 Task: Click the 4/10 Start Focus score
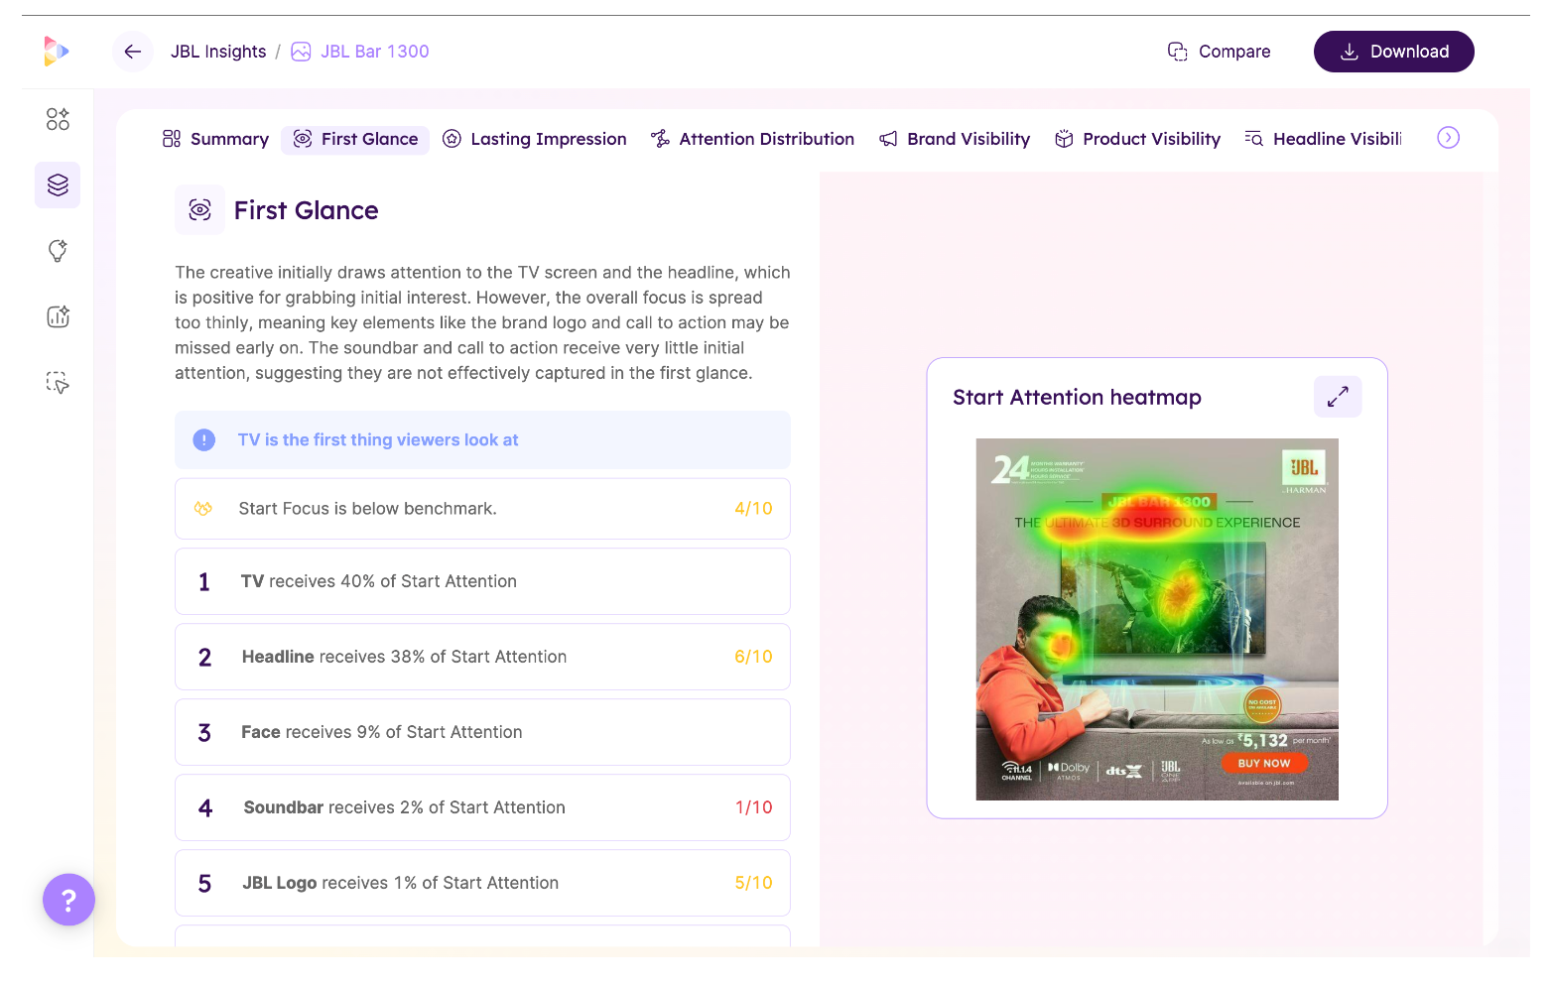click(x=753, y=509)
